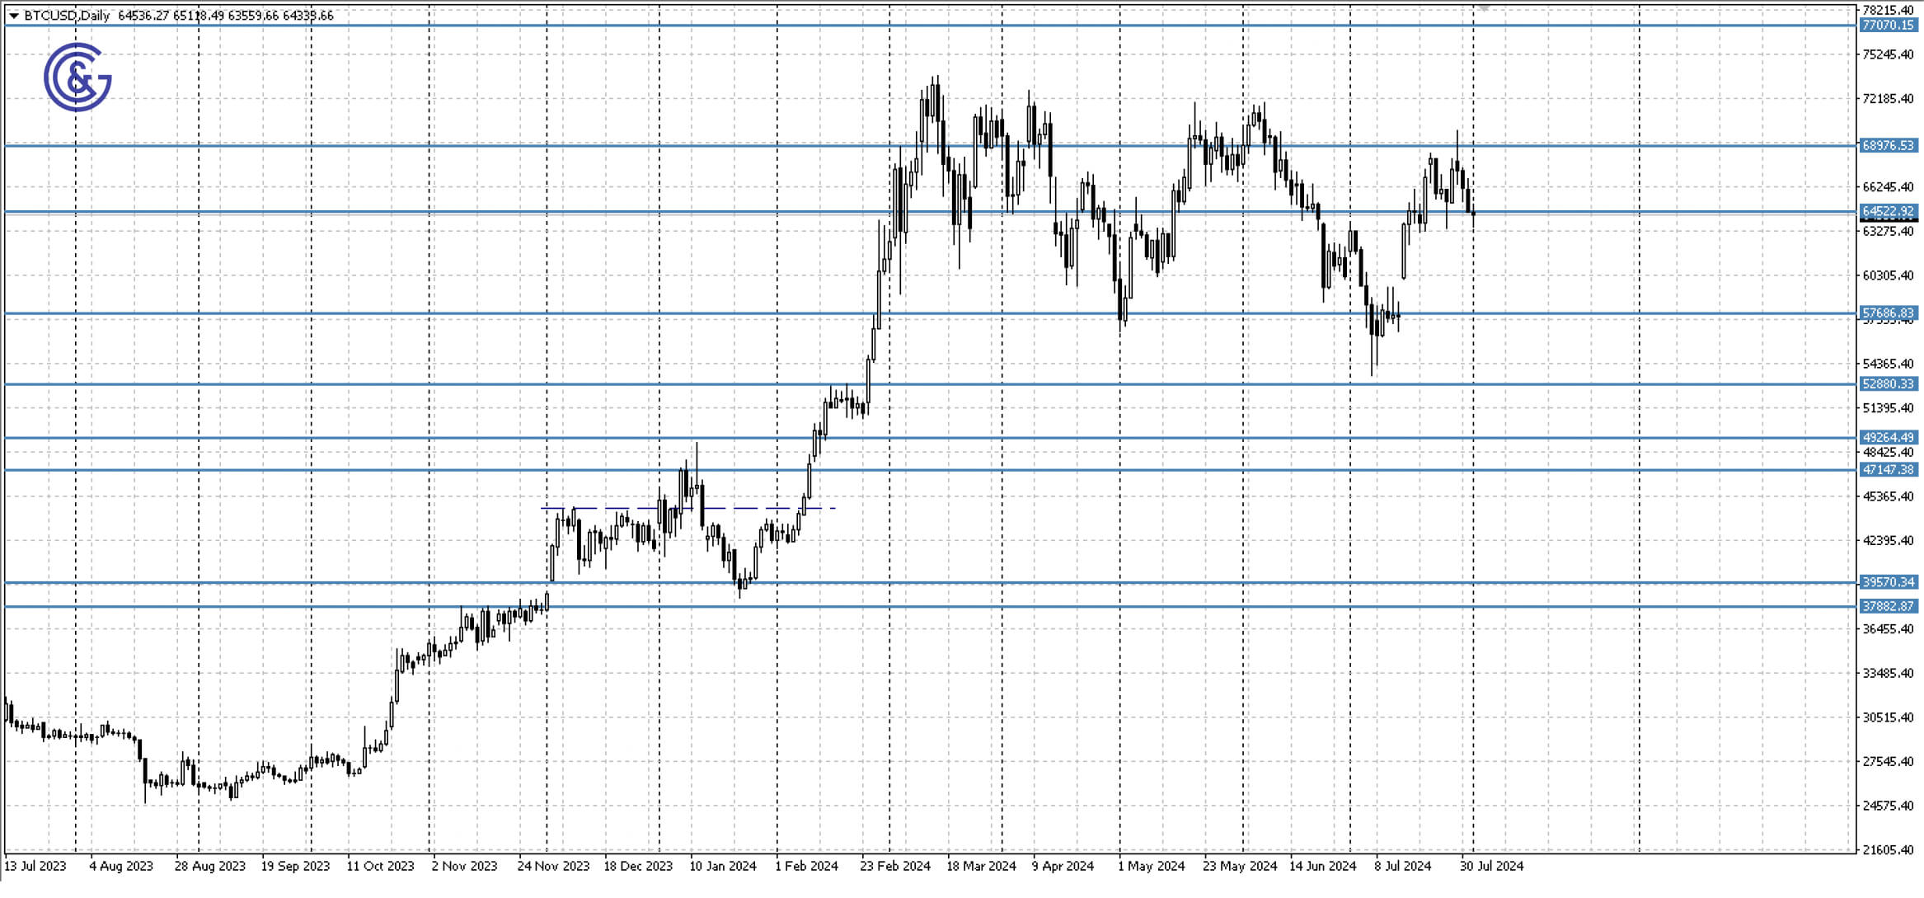Click the 30 Jul 2024 date label
The width and height of the screenshot is (1924, 898).
point(1490,867)
